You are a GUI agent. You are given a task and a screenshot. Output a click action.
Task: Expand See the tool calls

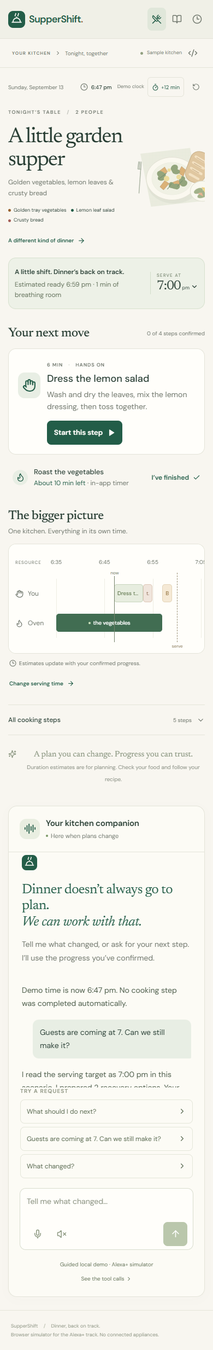point(106,1278)
